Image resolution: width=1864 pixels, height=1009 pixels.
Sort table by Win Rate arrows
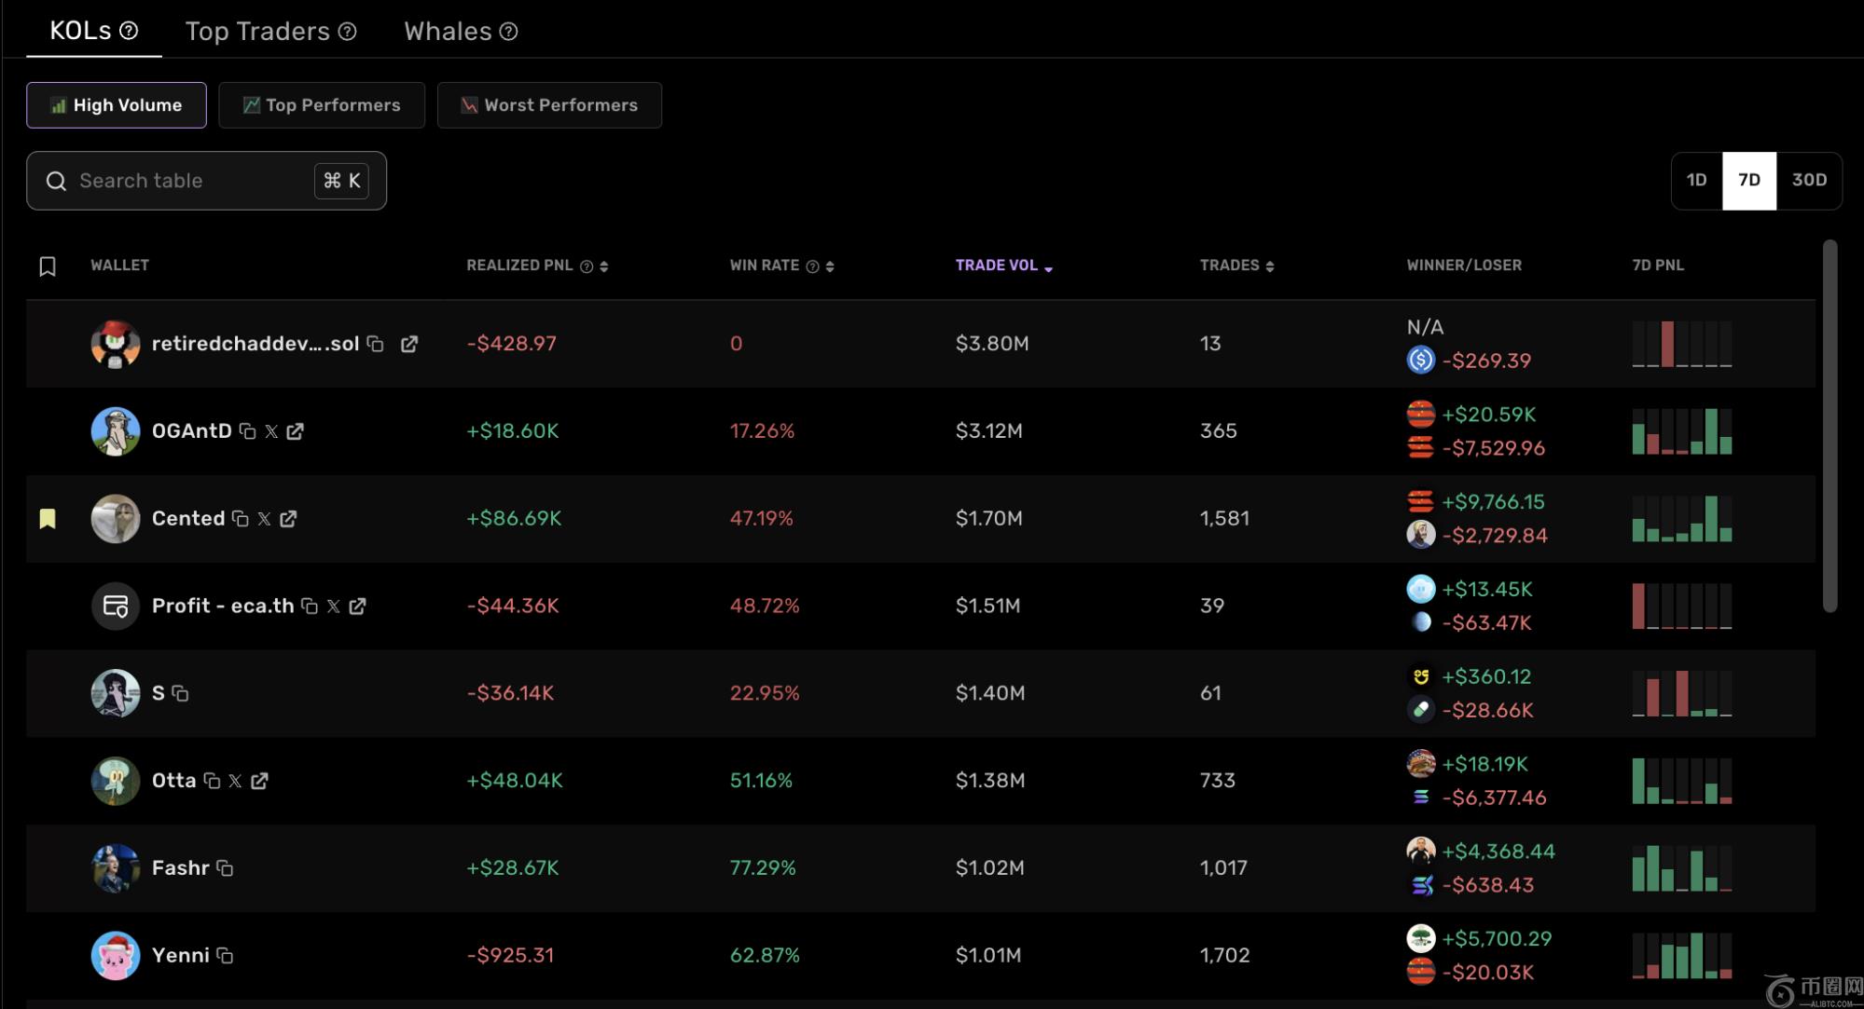[x=830, y=266]
